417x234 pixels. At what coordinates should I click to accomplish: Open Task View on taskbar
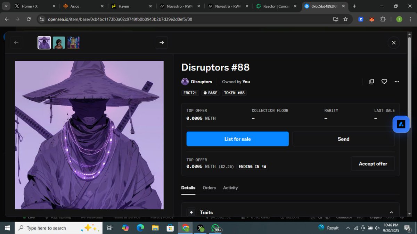click(x=110, y=228)
